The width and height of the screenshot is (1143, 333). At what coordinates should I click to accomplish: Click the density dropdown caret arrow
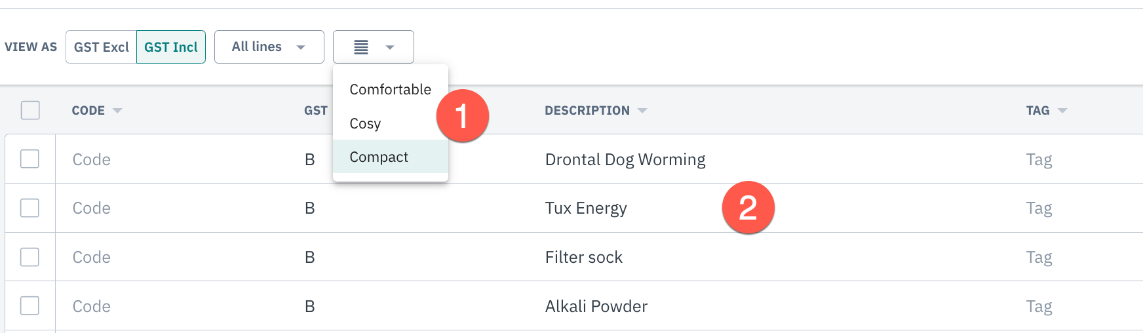coord(390,47)
